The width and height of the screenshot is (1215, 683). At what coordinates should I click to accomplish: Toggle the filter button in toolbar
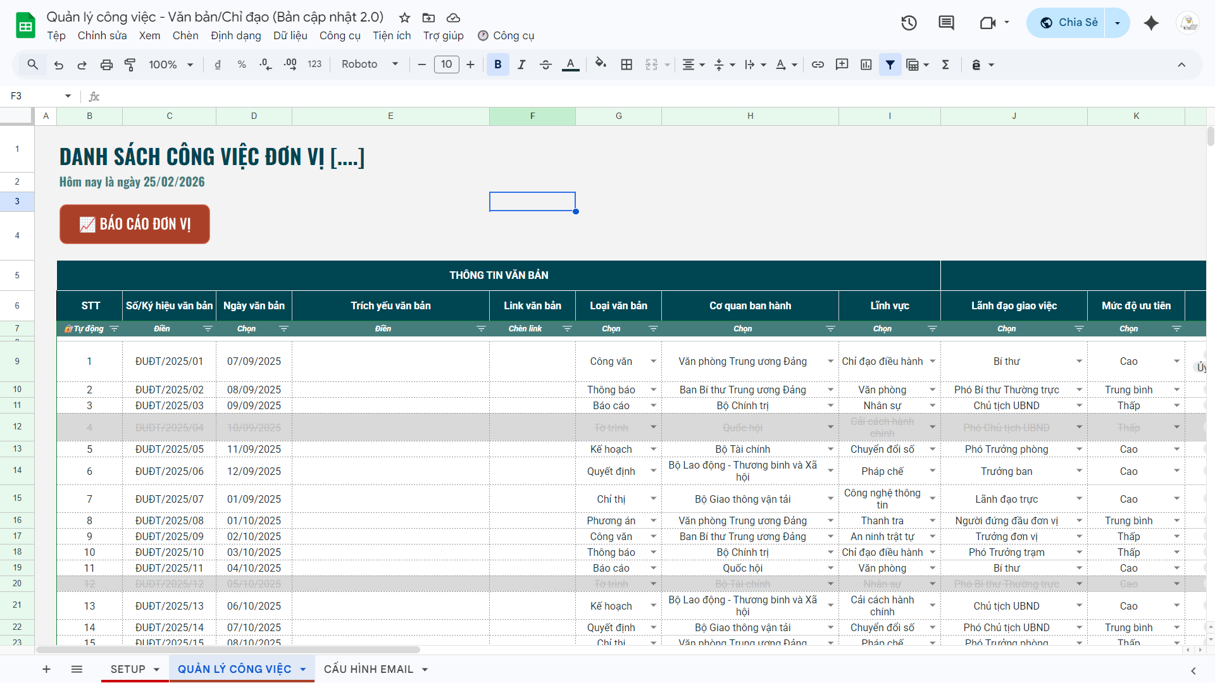pos(890,65)
